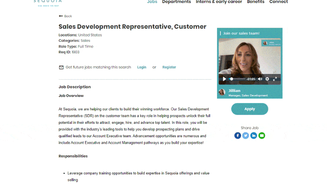
Task: Open the Departments menu
Action: pos(176,2)
